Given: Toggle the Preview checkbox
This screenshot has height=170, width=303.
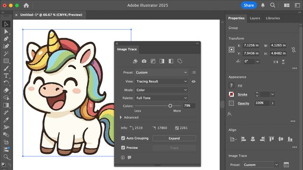Looking at the screenshot, I should (x=123, y=148).
